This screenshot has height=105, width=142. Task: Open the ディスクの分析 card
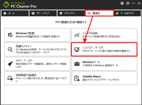tap(104, 35)
